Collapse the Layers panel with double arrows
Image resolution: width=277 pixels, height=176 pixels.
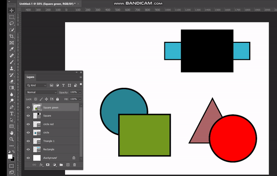tap(77, 72)
